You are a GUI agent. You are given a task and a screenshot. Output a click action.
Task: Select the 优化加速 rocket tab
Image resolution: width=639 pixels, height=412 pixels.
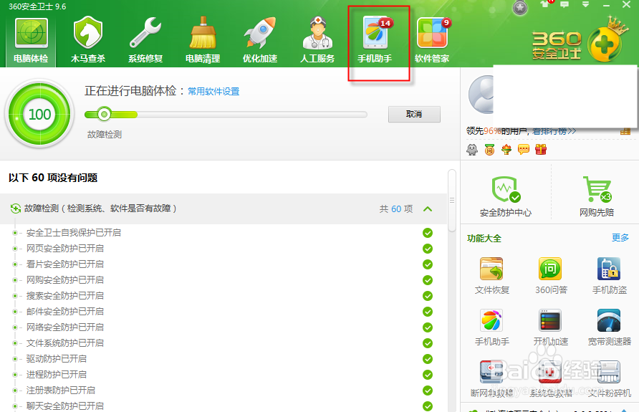click(x=260, y=40)
